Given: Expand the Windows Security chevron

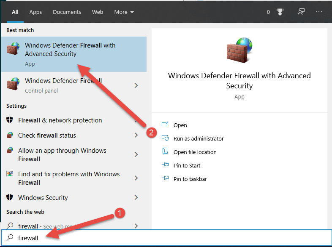Looking at the screenshot, I should [136, 197].
